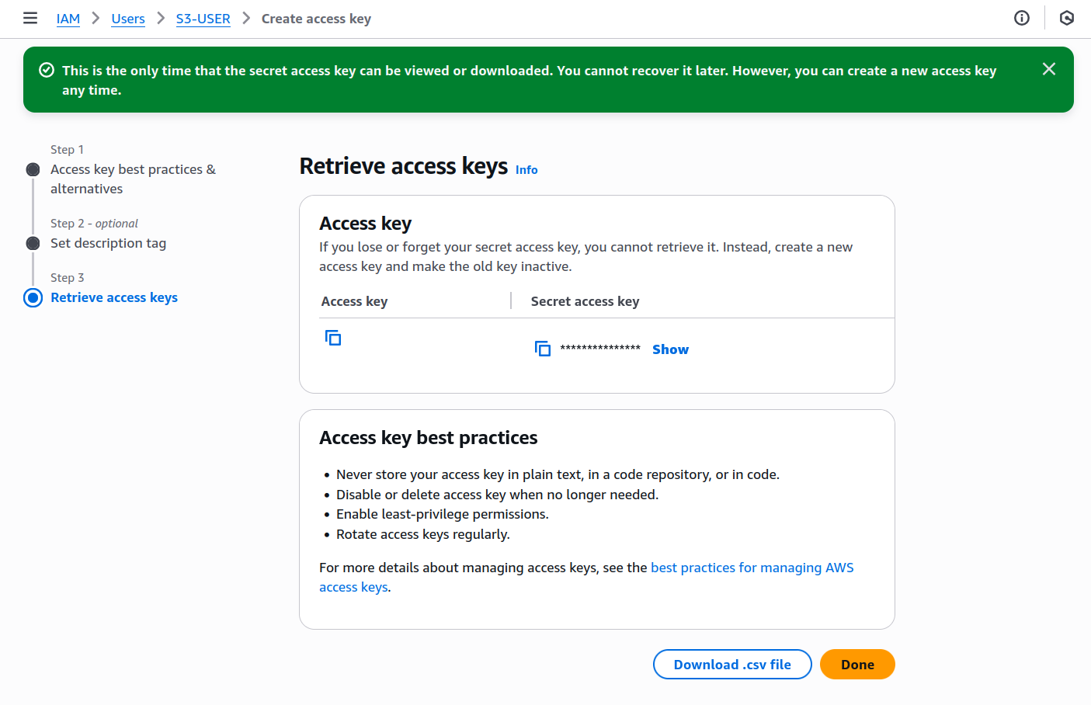Screen dimensions: 1091x705
Task: Open the Users breadcrumb link
Action: 128,19
